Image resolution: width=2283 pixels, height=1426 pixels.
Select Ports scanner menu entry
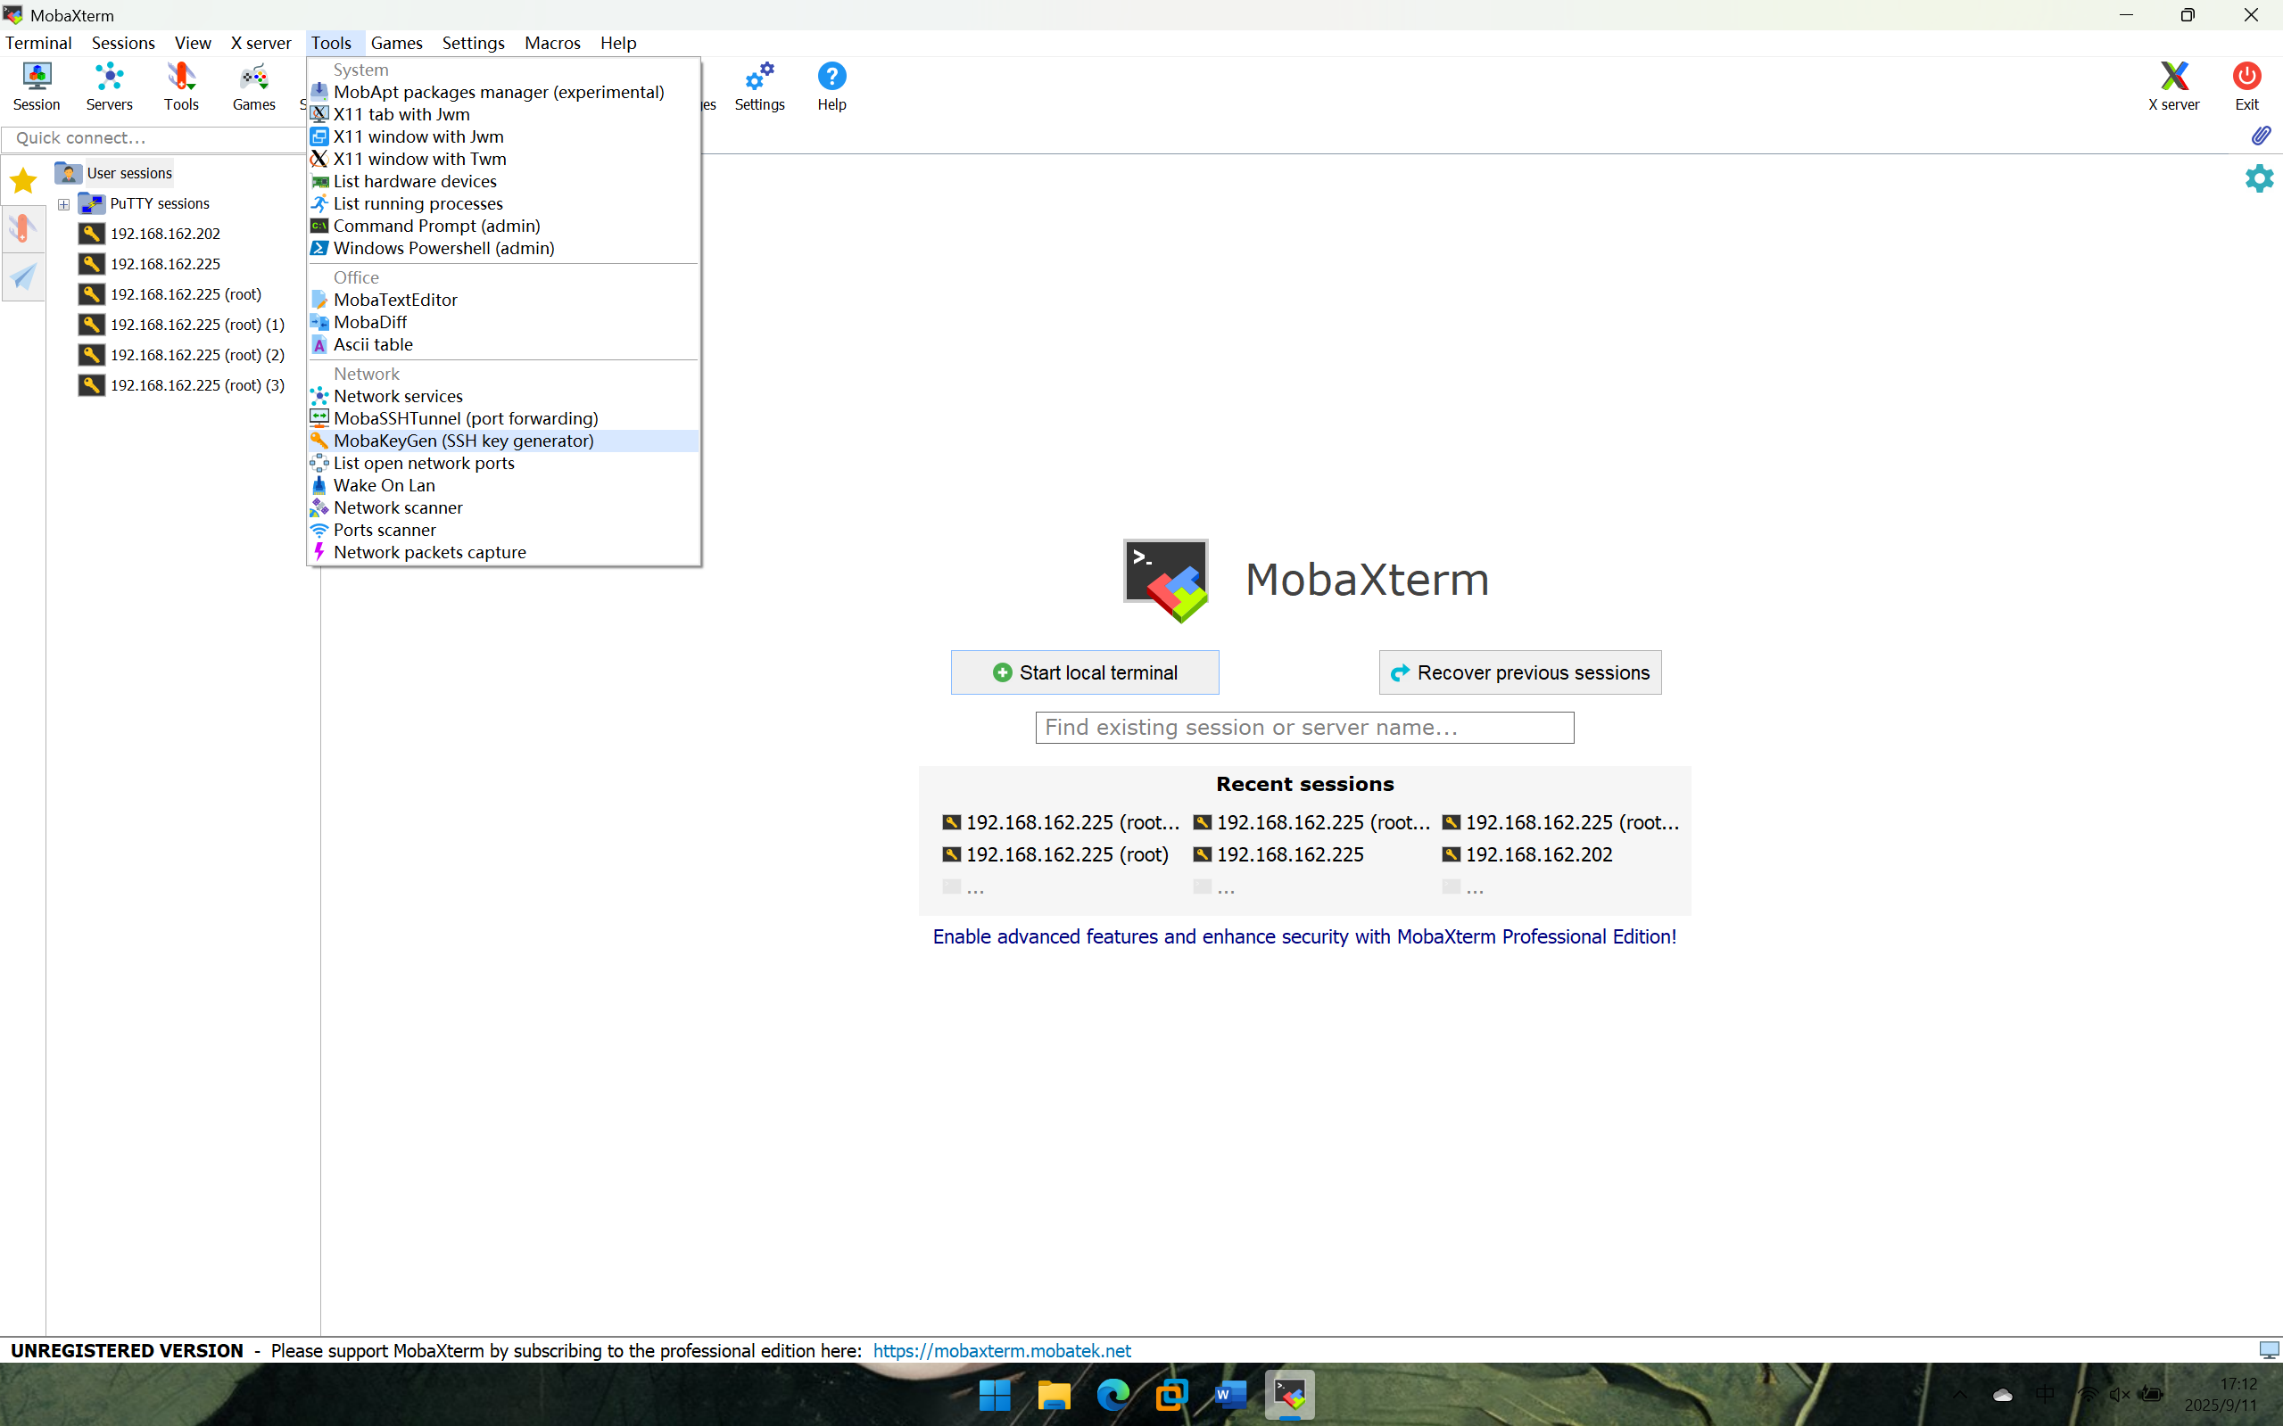[384, 530]
